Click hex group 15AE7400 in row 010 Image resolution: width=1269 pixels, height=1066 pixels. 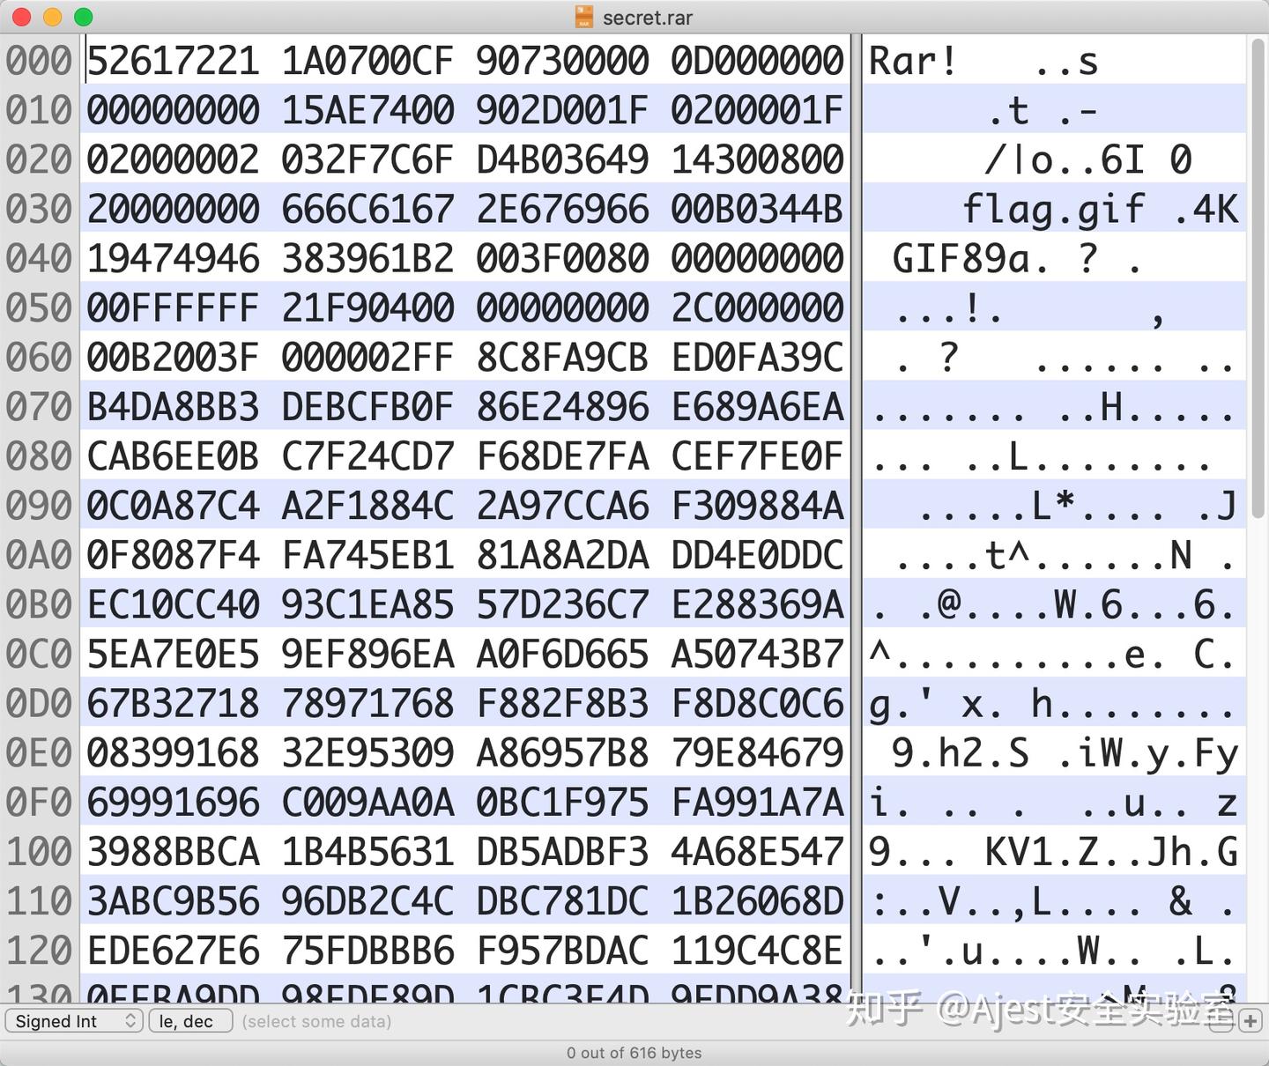tap(367, 110)
